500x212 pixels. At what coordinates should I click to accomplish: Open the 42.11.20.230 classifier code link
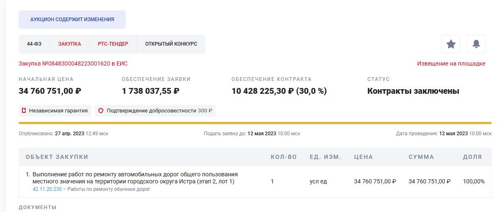point(47,189)
